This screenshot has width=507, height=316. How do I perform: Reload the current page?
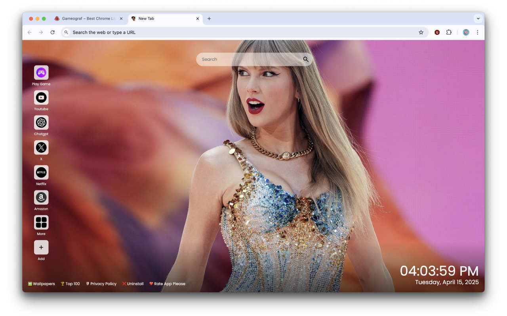click(53, 32)
